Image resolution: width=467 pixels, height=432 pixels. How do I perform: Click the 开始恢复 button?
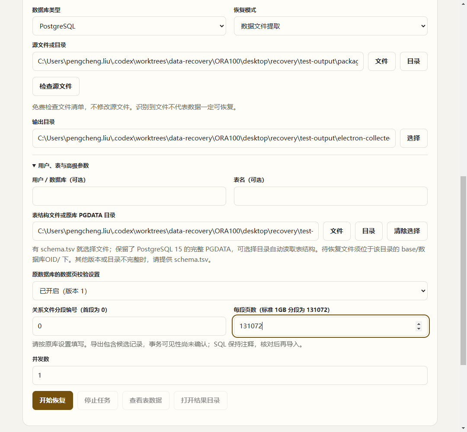53,400
